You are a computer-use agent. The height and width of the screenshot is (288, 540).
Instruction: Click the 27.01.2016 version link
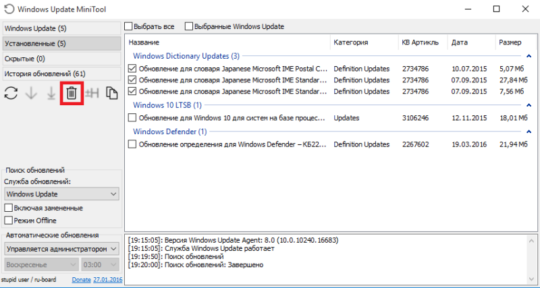[x=108, y=280]
